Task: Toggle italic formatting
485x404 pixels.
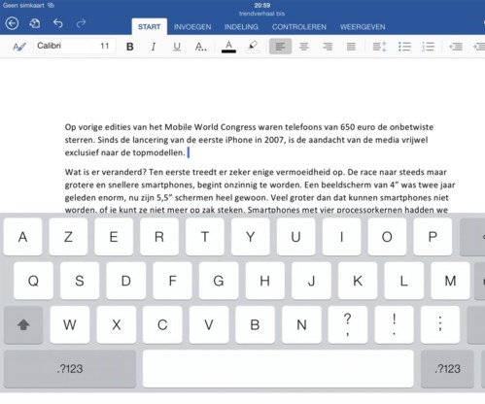Action: [154, 47]
